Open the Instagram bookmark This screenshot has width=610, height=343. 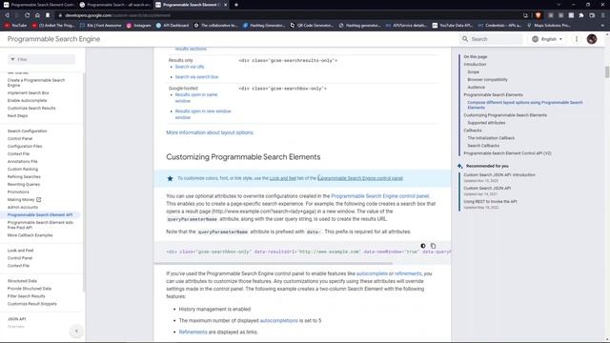point(138,26)
